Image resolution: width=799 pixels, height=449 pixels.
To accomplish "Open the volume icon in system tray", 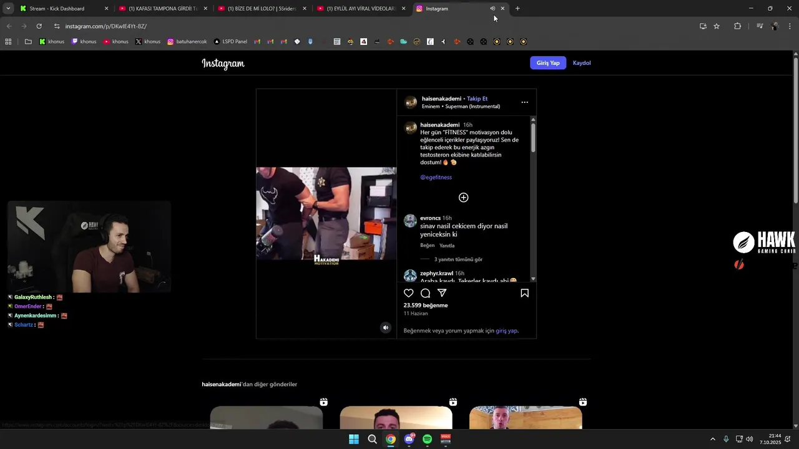I will [x=749, y=439].
